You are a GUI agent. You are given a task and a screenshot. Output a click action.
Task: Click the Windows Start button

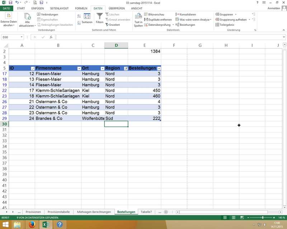point(5,224)
